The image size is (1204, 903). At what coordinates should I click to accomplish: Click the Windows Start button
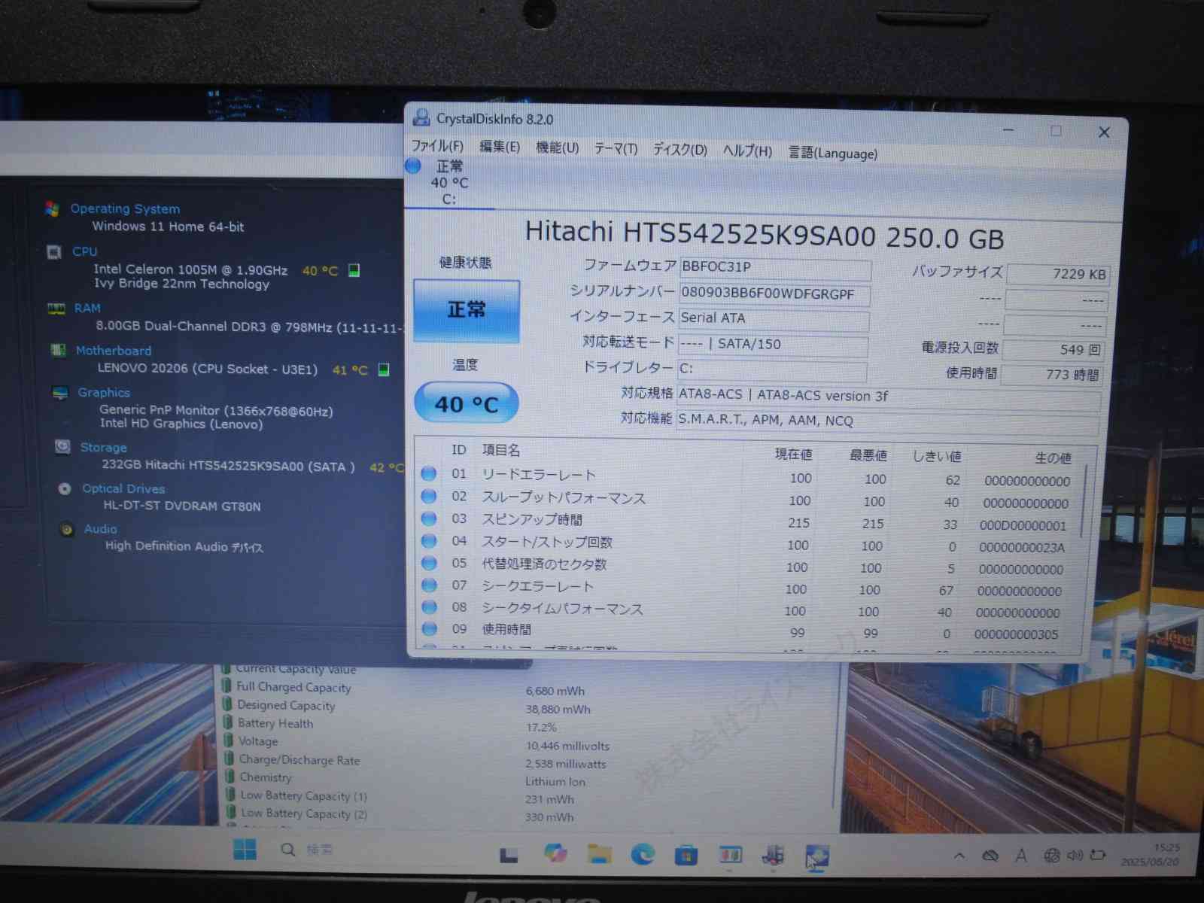click(245, 850)
